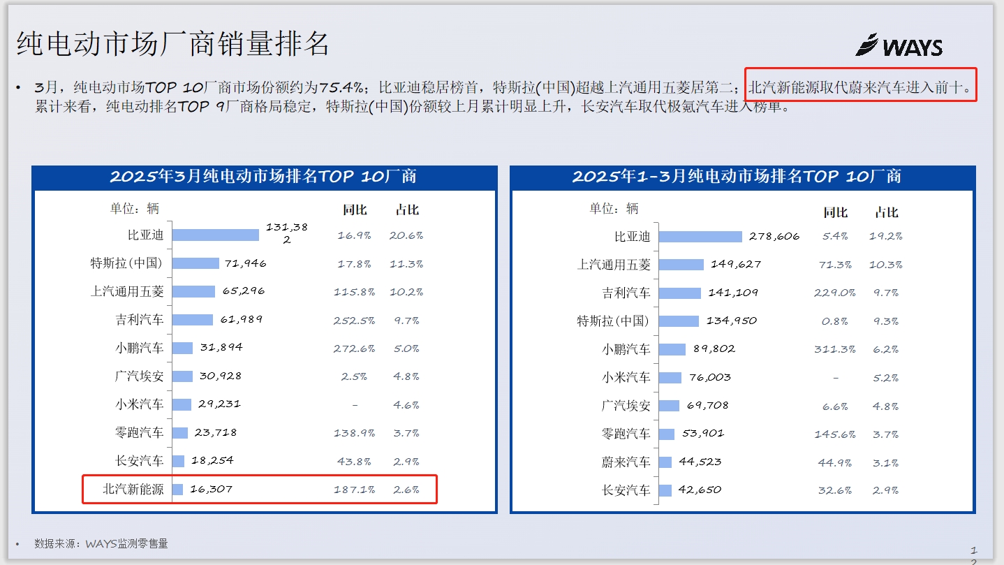1004x565 pixels.
Task: Click the sales value 31,894
Action: tap(221, 347)
